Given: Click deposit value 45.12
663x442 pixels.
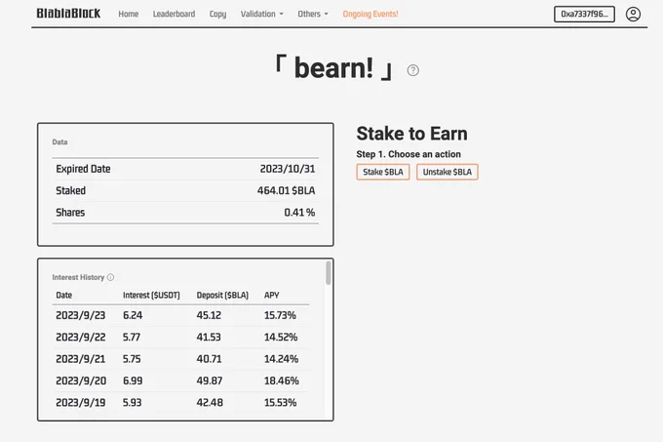Looking at the screenshot, I should [209, 315].
